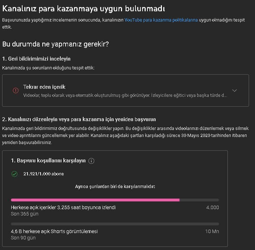This screenshot has width=255, height=250.
Task: Click the Herkese açık içerikler 3.255 saat label
Action: (x=63, y=207)
